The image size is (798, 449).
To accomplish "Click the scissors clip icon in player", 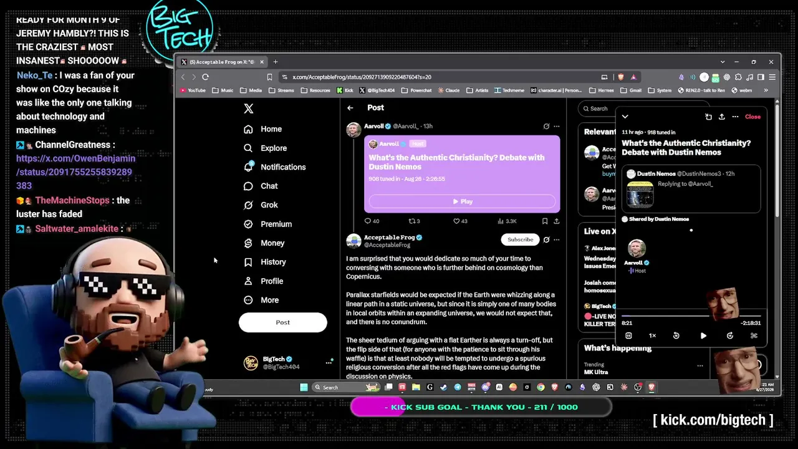I will [x=754, y=336].
